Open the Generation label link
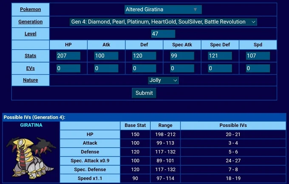Image resolution: width=289 pixels, height=184 pixels. tap(31, 22)
